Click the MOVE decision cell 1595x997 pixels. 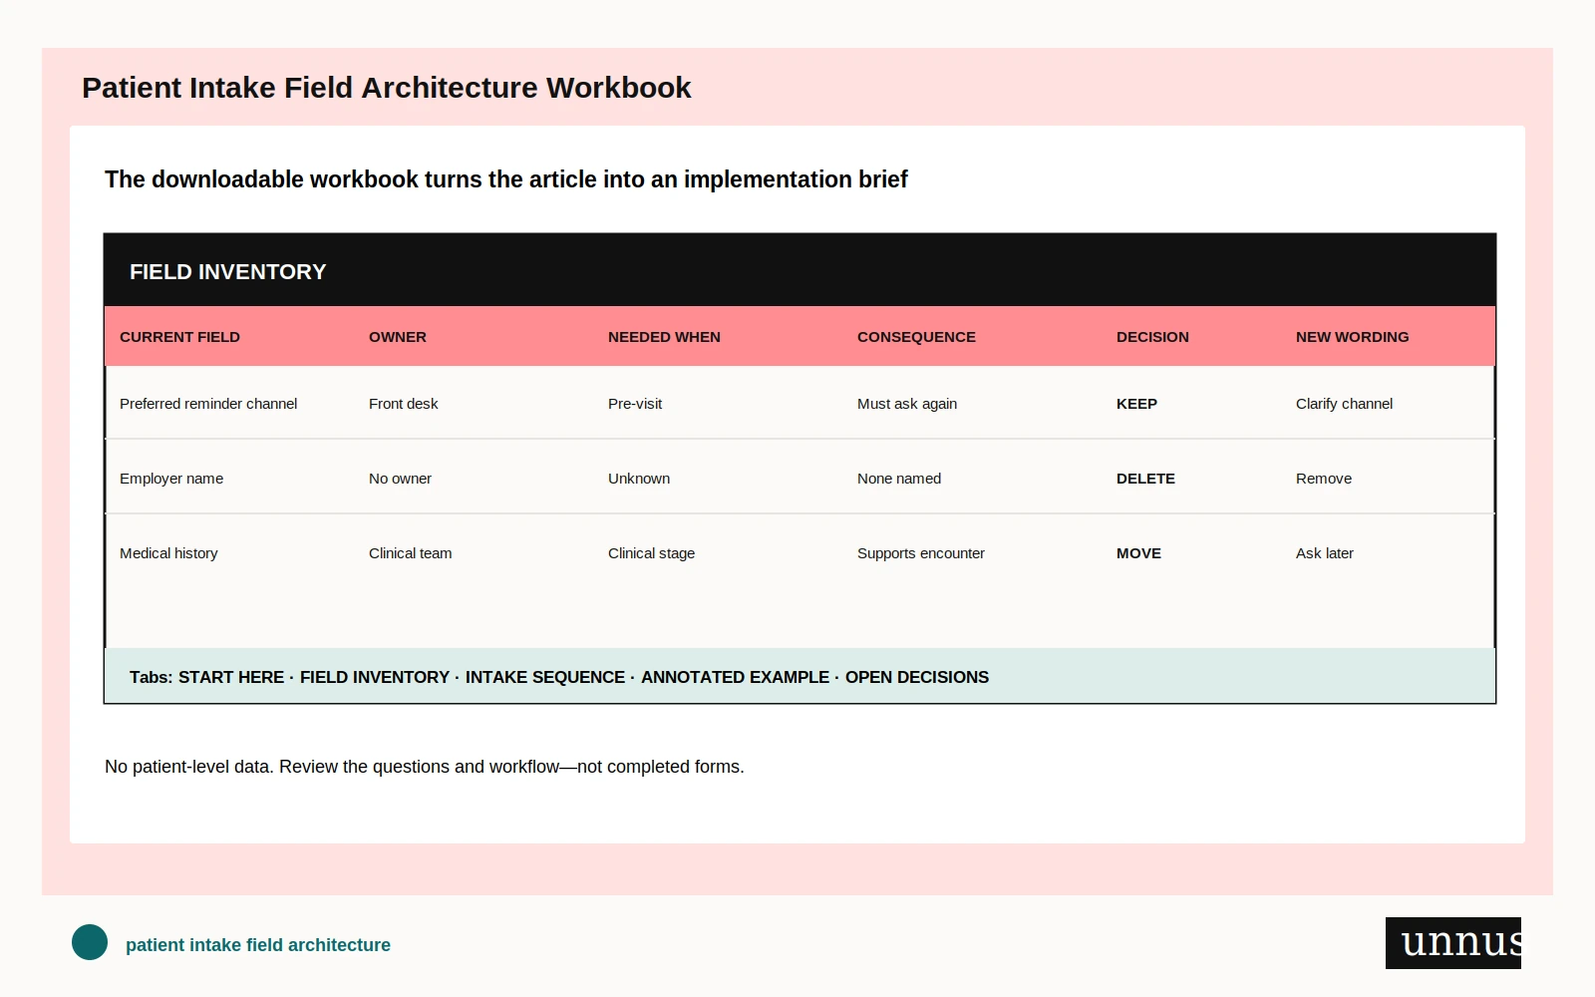(1138, 553)
